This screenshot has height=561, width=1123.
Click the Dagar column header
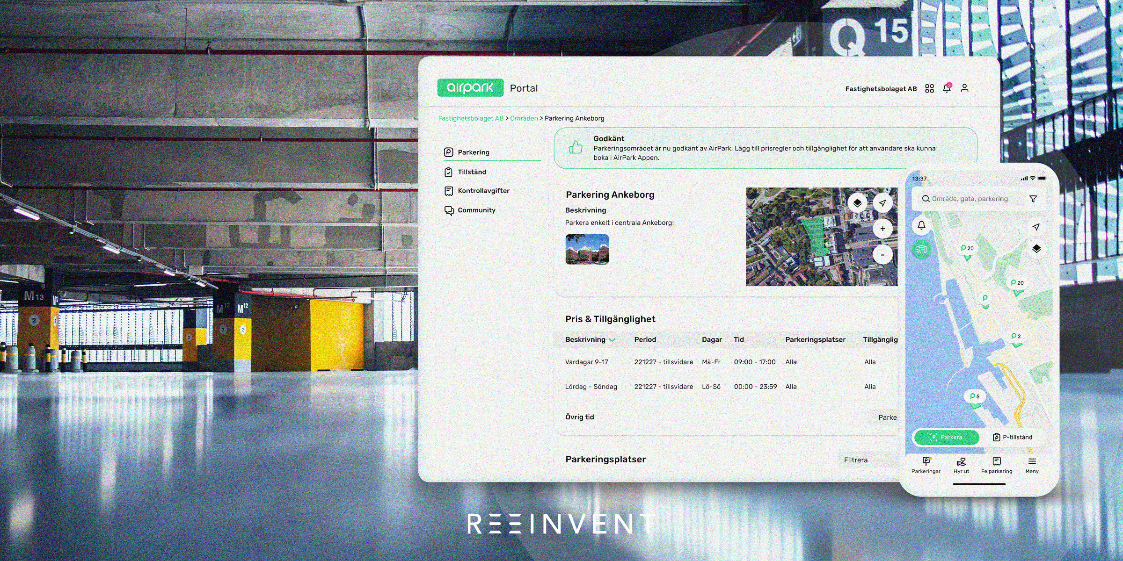click(712, 340)
